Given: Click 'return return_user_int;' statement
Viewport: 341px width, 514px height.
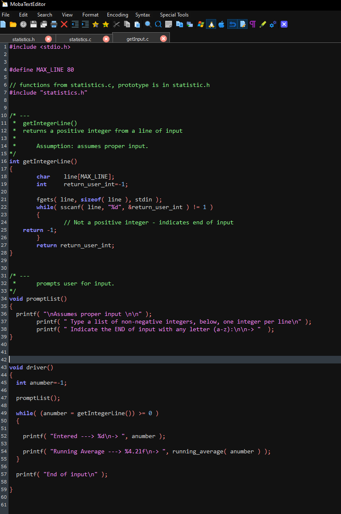Looking at the screenshot, I should (x=76, y=246).
